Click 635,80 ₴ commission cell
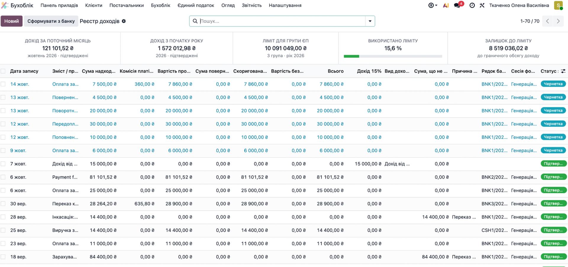 (144, 204)
